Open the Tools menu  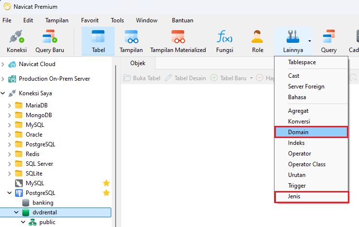point(117,20)
